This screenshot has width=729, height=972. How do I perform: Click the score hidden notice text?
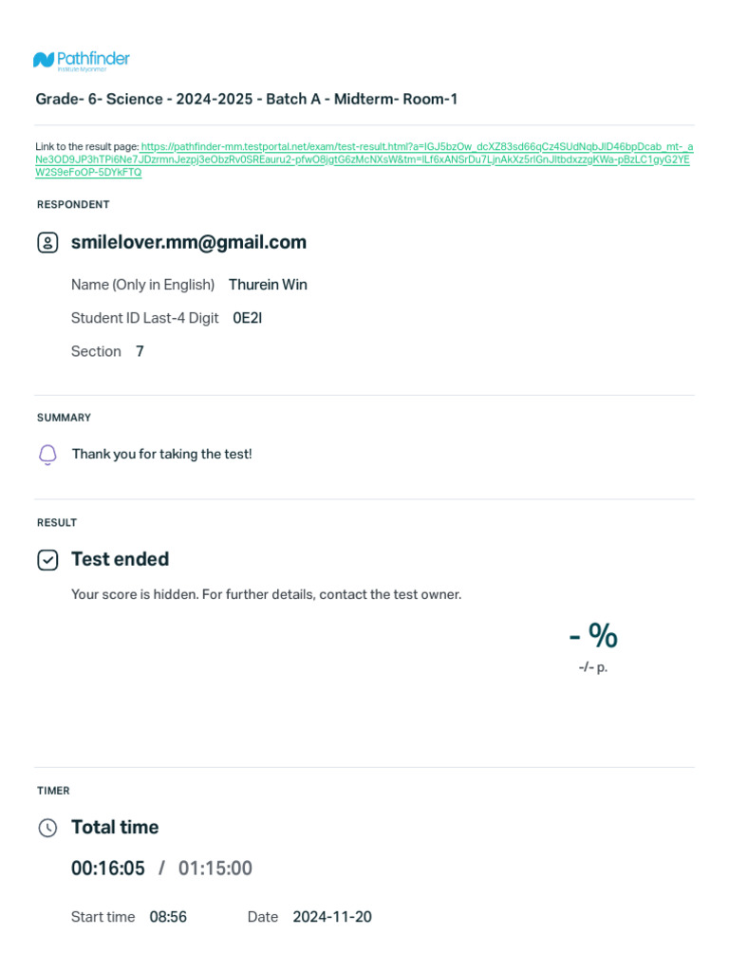click(x=266, y=594)
